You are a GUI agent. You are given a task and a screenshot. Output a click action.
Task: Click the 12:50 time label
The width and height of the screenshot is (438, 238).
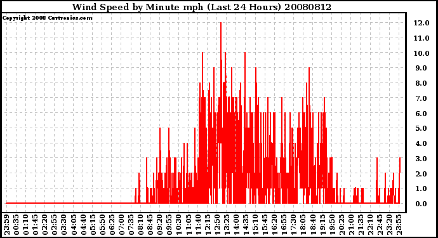(x=216, y=225)
